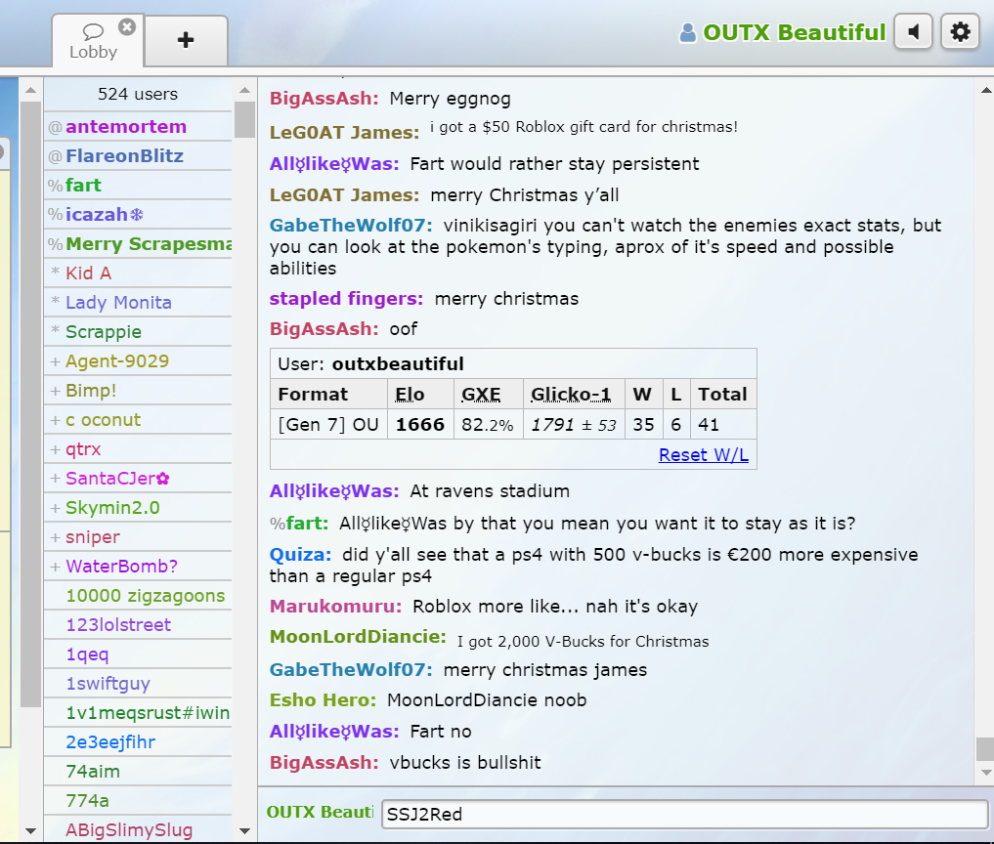Click the user avatar icon beside OUTX Beautiful
994x844 pixels.
coord(687,32)
